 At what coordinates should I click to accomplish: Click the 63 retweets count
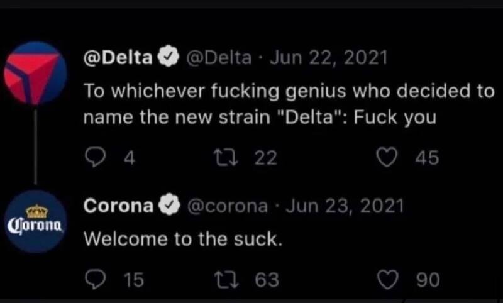tap(267, 280)
